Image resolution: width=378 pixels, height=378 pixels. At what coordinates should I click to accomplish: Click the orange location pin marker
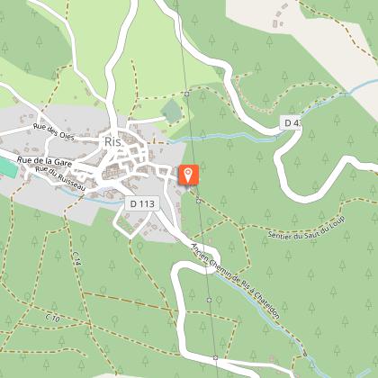tap(188, 175)
